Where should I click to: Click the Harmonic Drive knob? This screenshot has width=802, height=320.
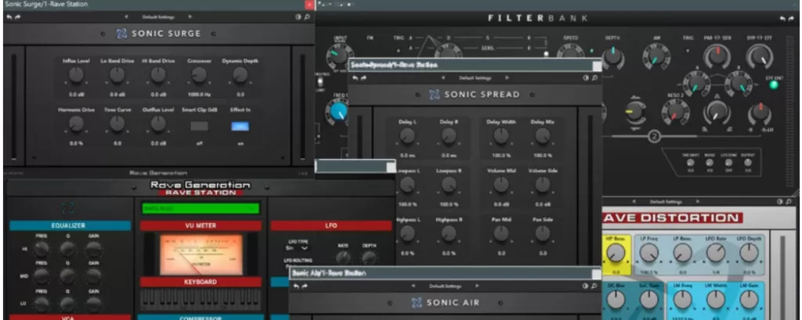pos(76,124)
